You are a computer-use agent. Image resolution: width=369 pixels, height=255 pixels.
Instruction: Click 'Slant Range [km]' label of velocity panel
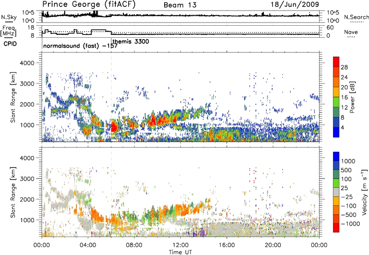[x=13, y=192]
